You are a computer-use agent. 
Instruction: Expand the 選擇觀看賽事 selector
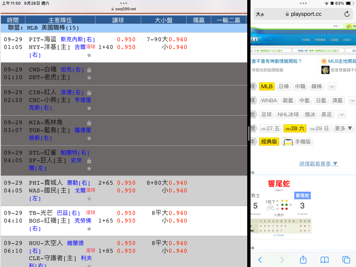point(318,164)
